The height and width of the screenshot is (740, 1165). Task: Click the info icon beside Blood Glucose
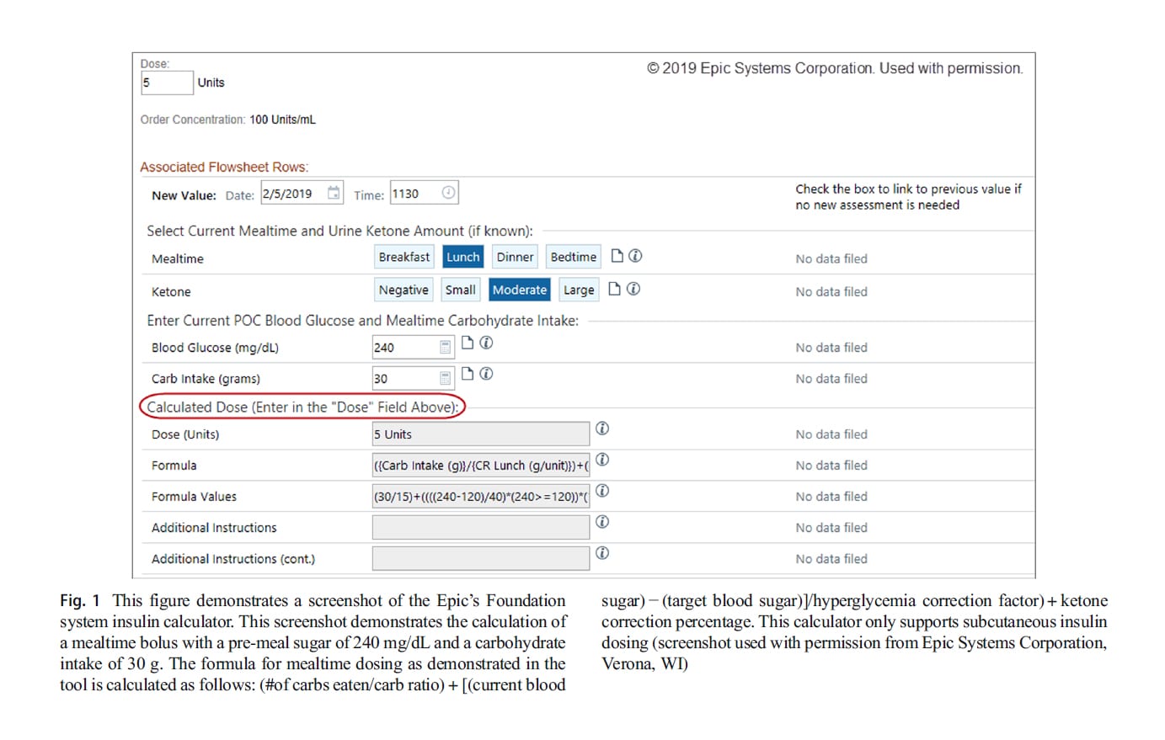(x=486, y=343)
